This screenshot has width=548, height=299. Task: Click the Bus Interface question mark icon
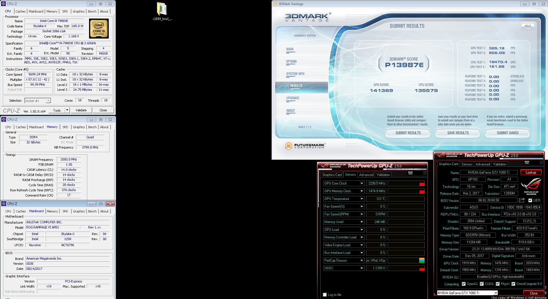pos(541,214)
